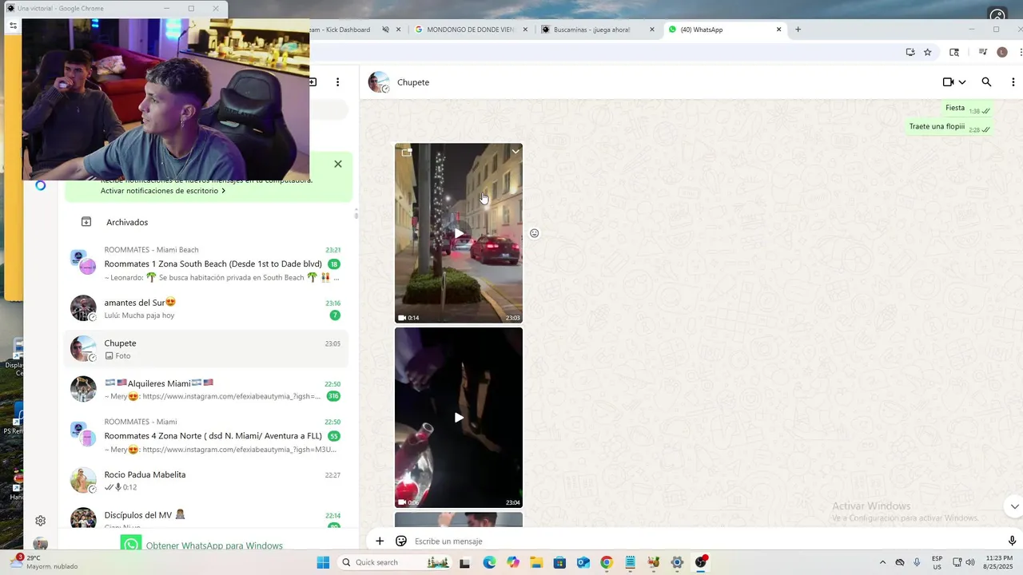This screenshot has width=1023, height=575.
Task: Select the Chupete chat in the list
Action: pyautogui.click(x=206, y=349)
